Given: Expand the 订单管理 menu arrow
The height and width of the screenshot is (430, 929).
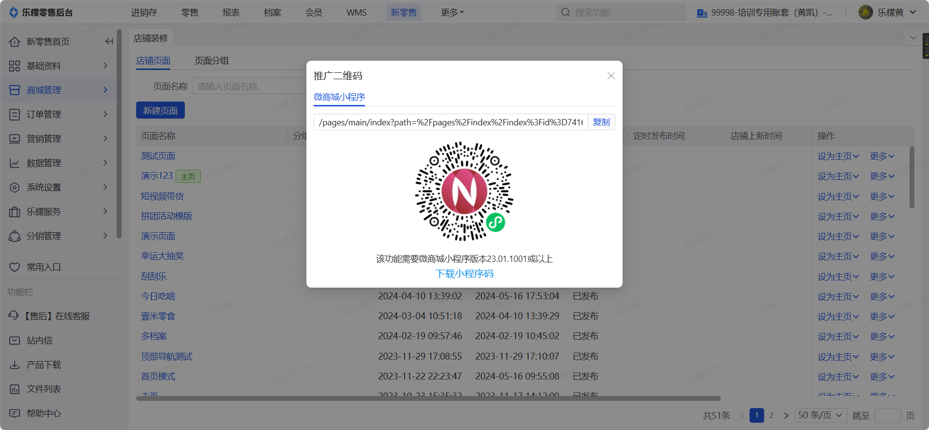Looking at the screenshot, I should pyautogui.click(x=105, y=114).
